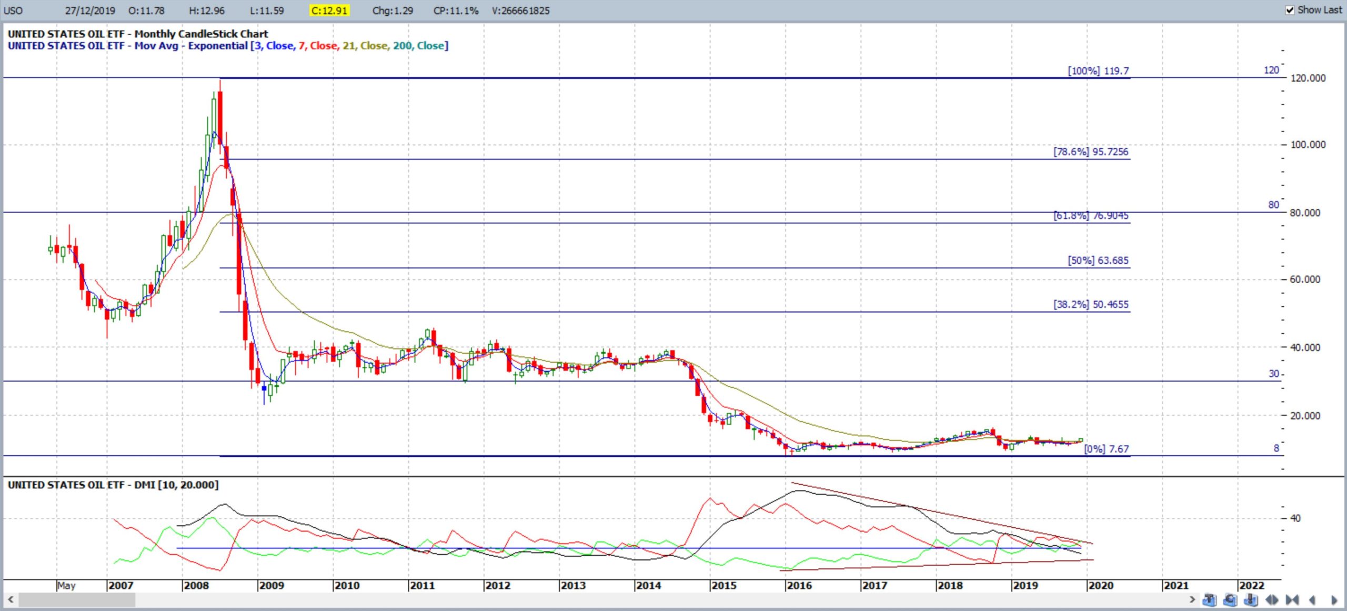Click the 2009 year marker on time axis

pos(272,585)
